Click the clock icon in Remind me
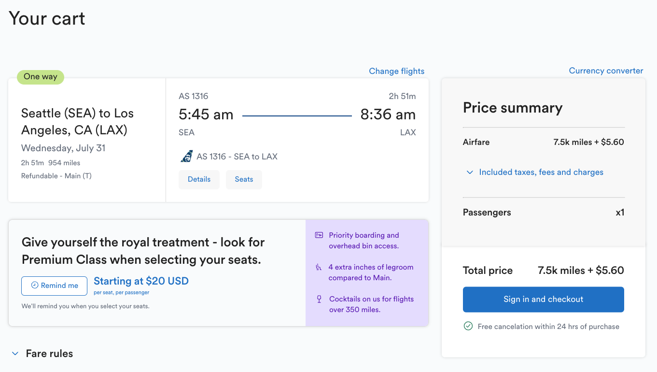The width and height of the screenshot is (657, 372). coord(35,286)
